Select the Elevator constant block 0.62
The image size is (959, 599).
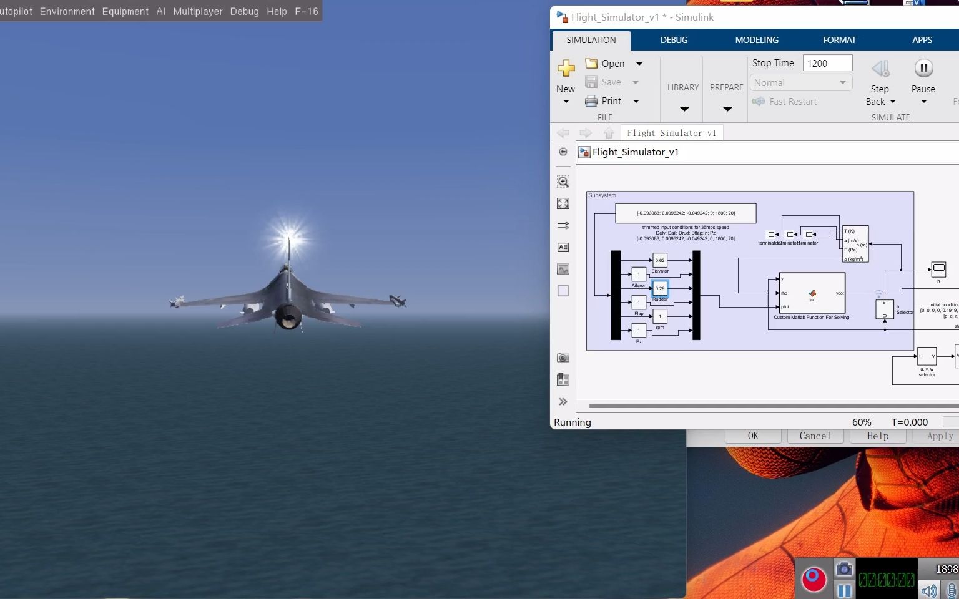(x=660, y=260)
